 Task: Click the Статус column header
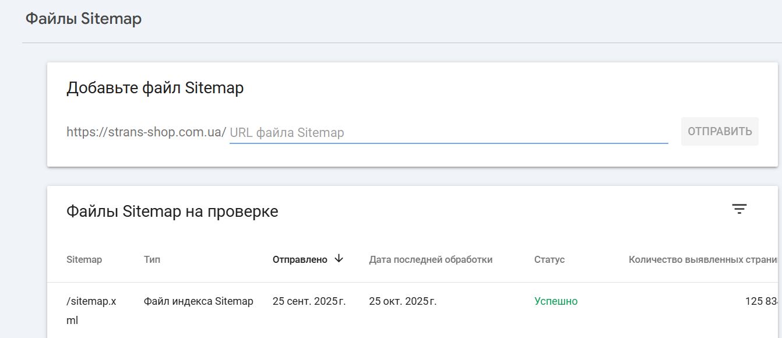coord(549,260)
